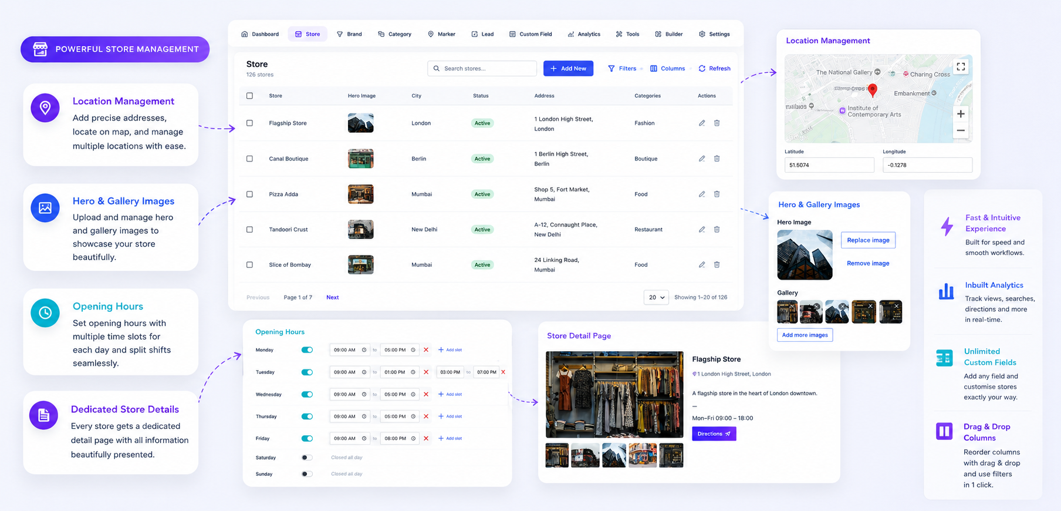
Task: Delete the Canal Boutique row
Action: pos(717,159)
